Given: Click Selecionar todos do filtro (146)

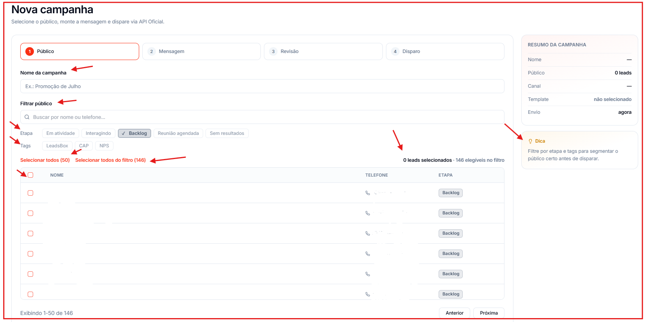Looking at the screenshot, I should tap(110, 160).
